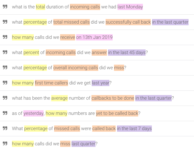The image size is (194, 151).
Task: Select the pink 'last Monday' highlight
Action: click(x=130, y=7)
